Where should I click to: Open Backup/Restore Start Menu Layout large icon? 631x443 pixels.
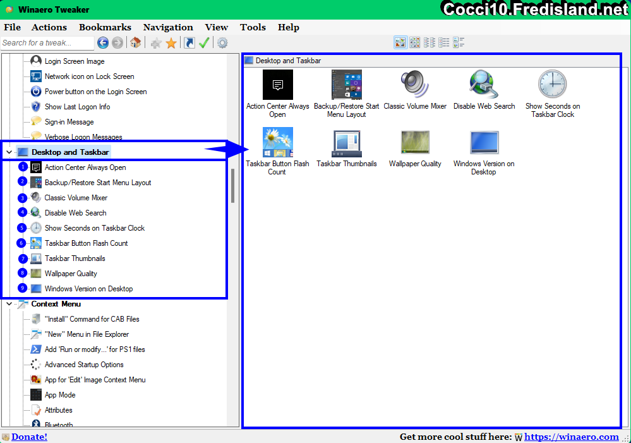[x=347, y=85]
